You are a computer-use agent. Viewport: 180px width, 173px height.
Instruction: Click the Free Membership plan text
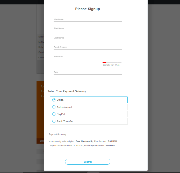(84, 141)
